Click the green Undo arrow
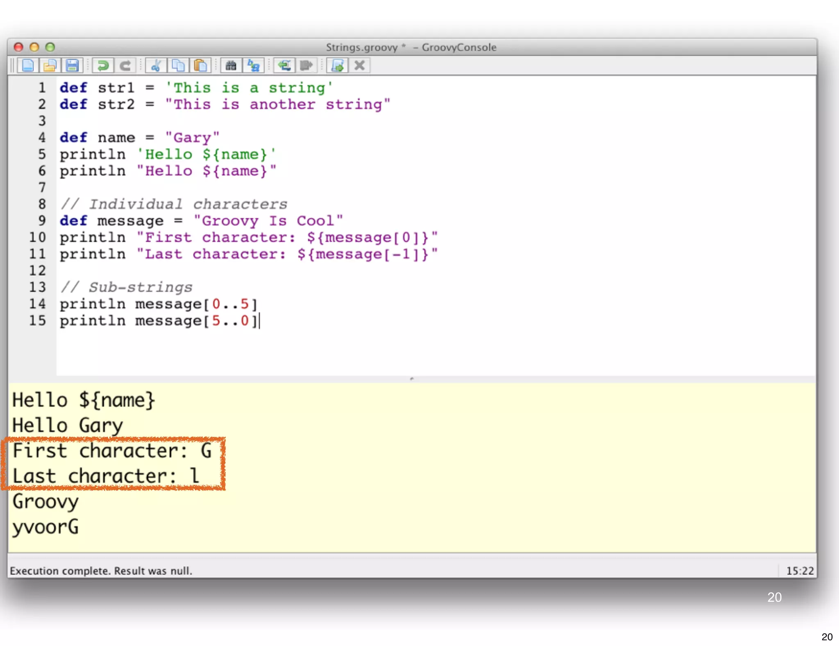Viewport: 839px width, 646px height. (x=103, y=66)
